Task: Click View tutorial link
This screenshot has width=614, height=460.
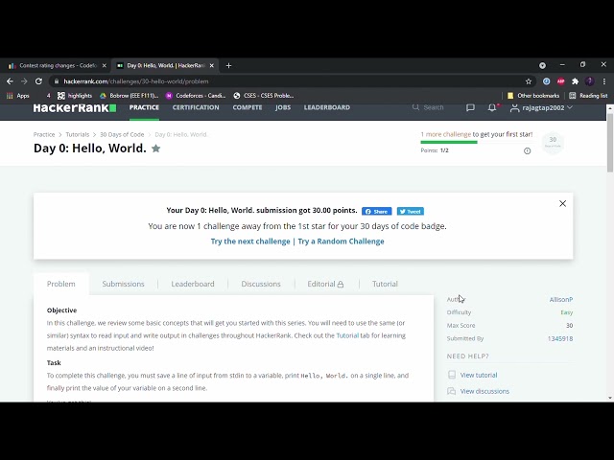Action: [x=479, y=375]
